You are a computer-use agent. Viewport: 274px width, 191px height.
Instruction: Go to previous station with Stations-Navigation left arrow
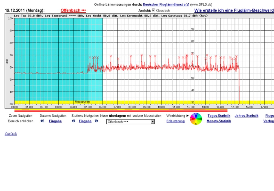click(x=73, y=121)
